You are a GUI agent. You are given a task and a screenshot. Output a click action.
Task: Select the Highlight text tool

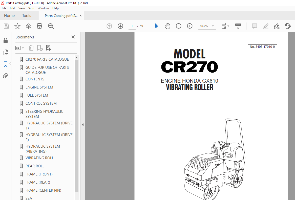click(265, 26)
